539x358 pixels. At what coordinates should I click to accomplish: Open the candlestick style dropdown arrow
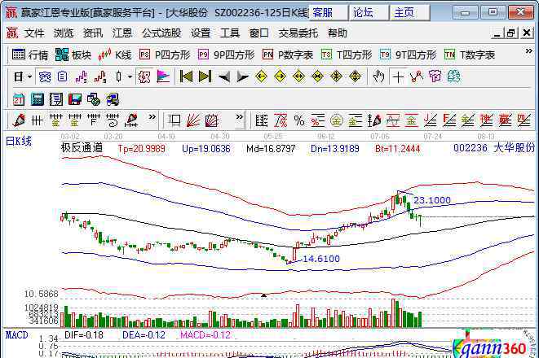tap(130, 76)
